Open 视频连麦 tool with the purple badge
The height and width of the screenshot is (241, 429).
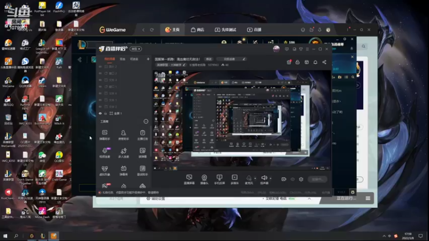[x=105, y=153]
